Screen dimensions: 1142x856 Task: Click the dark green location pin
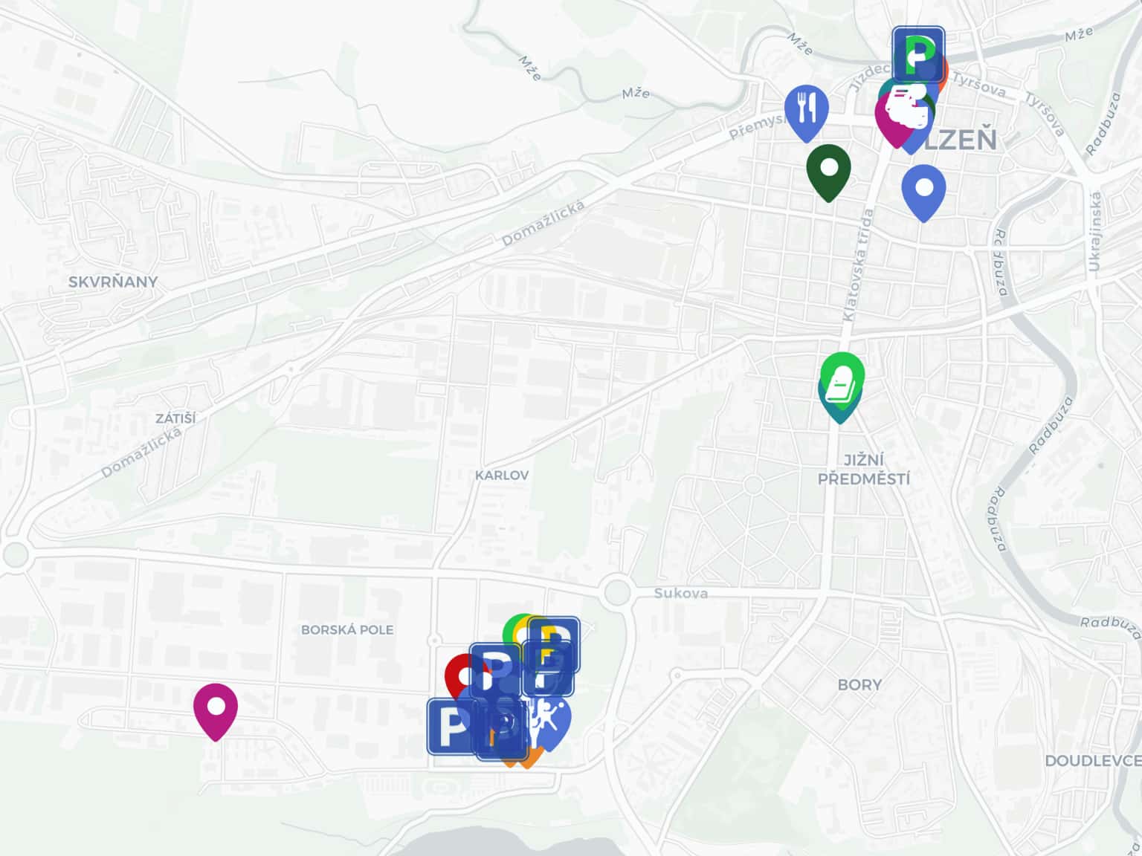click(828, 172)
